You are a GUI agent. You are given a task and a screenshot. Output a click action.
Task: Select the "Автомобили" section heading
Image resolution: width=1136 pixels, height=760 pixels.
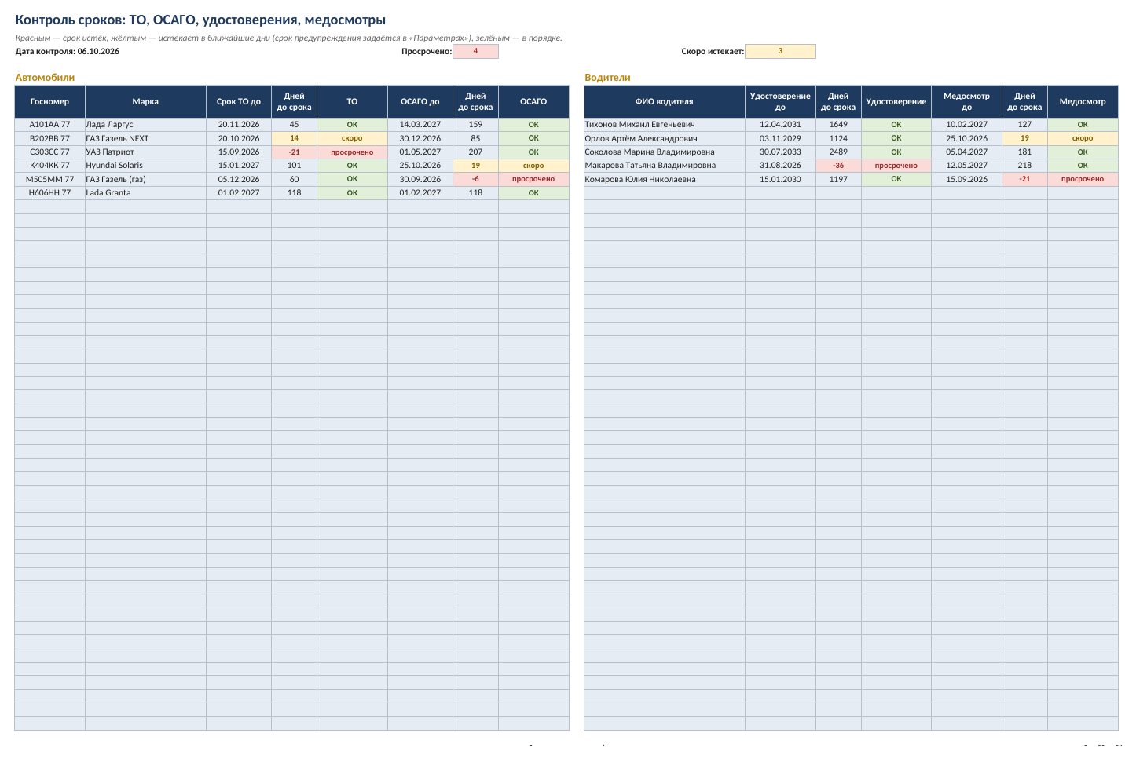tap(45, 78)
